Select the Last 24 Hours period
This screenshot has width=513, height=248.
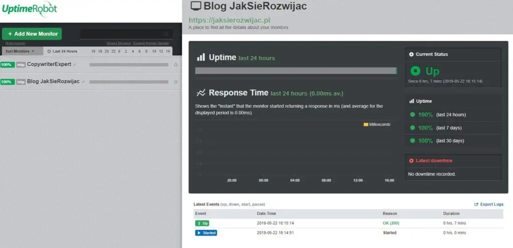(x=62, y=52)
